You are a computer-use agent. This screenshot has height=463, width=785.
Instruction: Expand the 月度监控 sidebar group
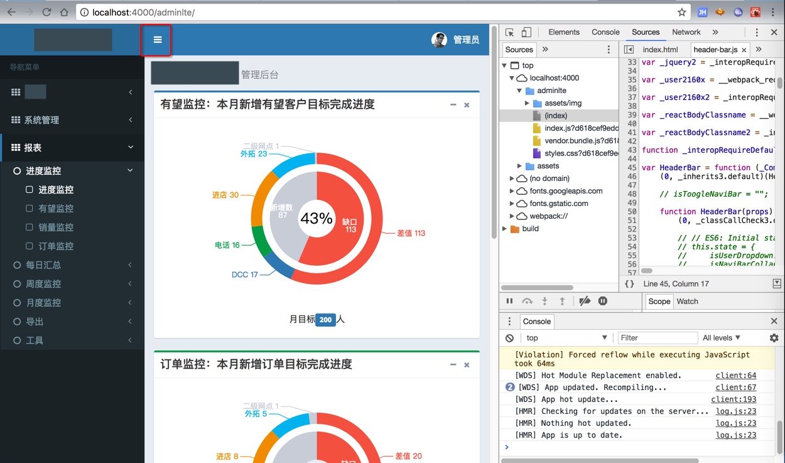click(72, 303)
